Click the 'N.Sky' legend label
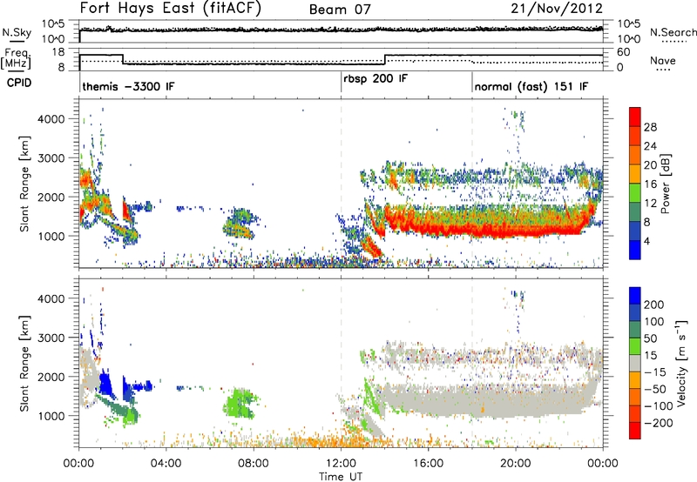 (17, 32)
